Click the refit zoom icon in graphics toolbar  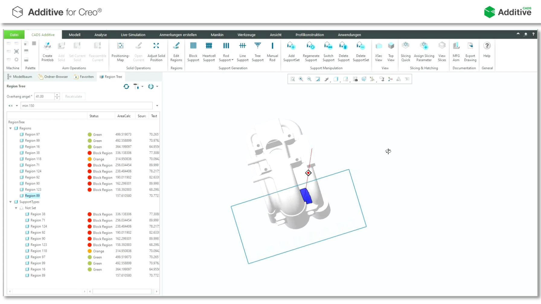pos(293,79)
